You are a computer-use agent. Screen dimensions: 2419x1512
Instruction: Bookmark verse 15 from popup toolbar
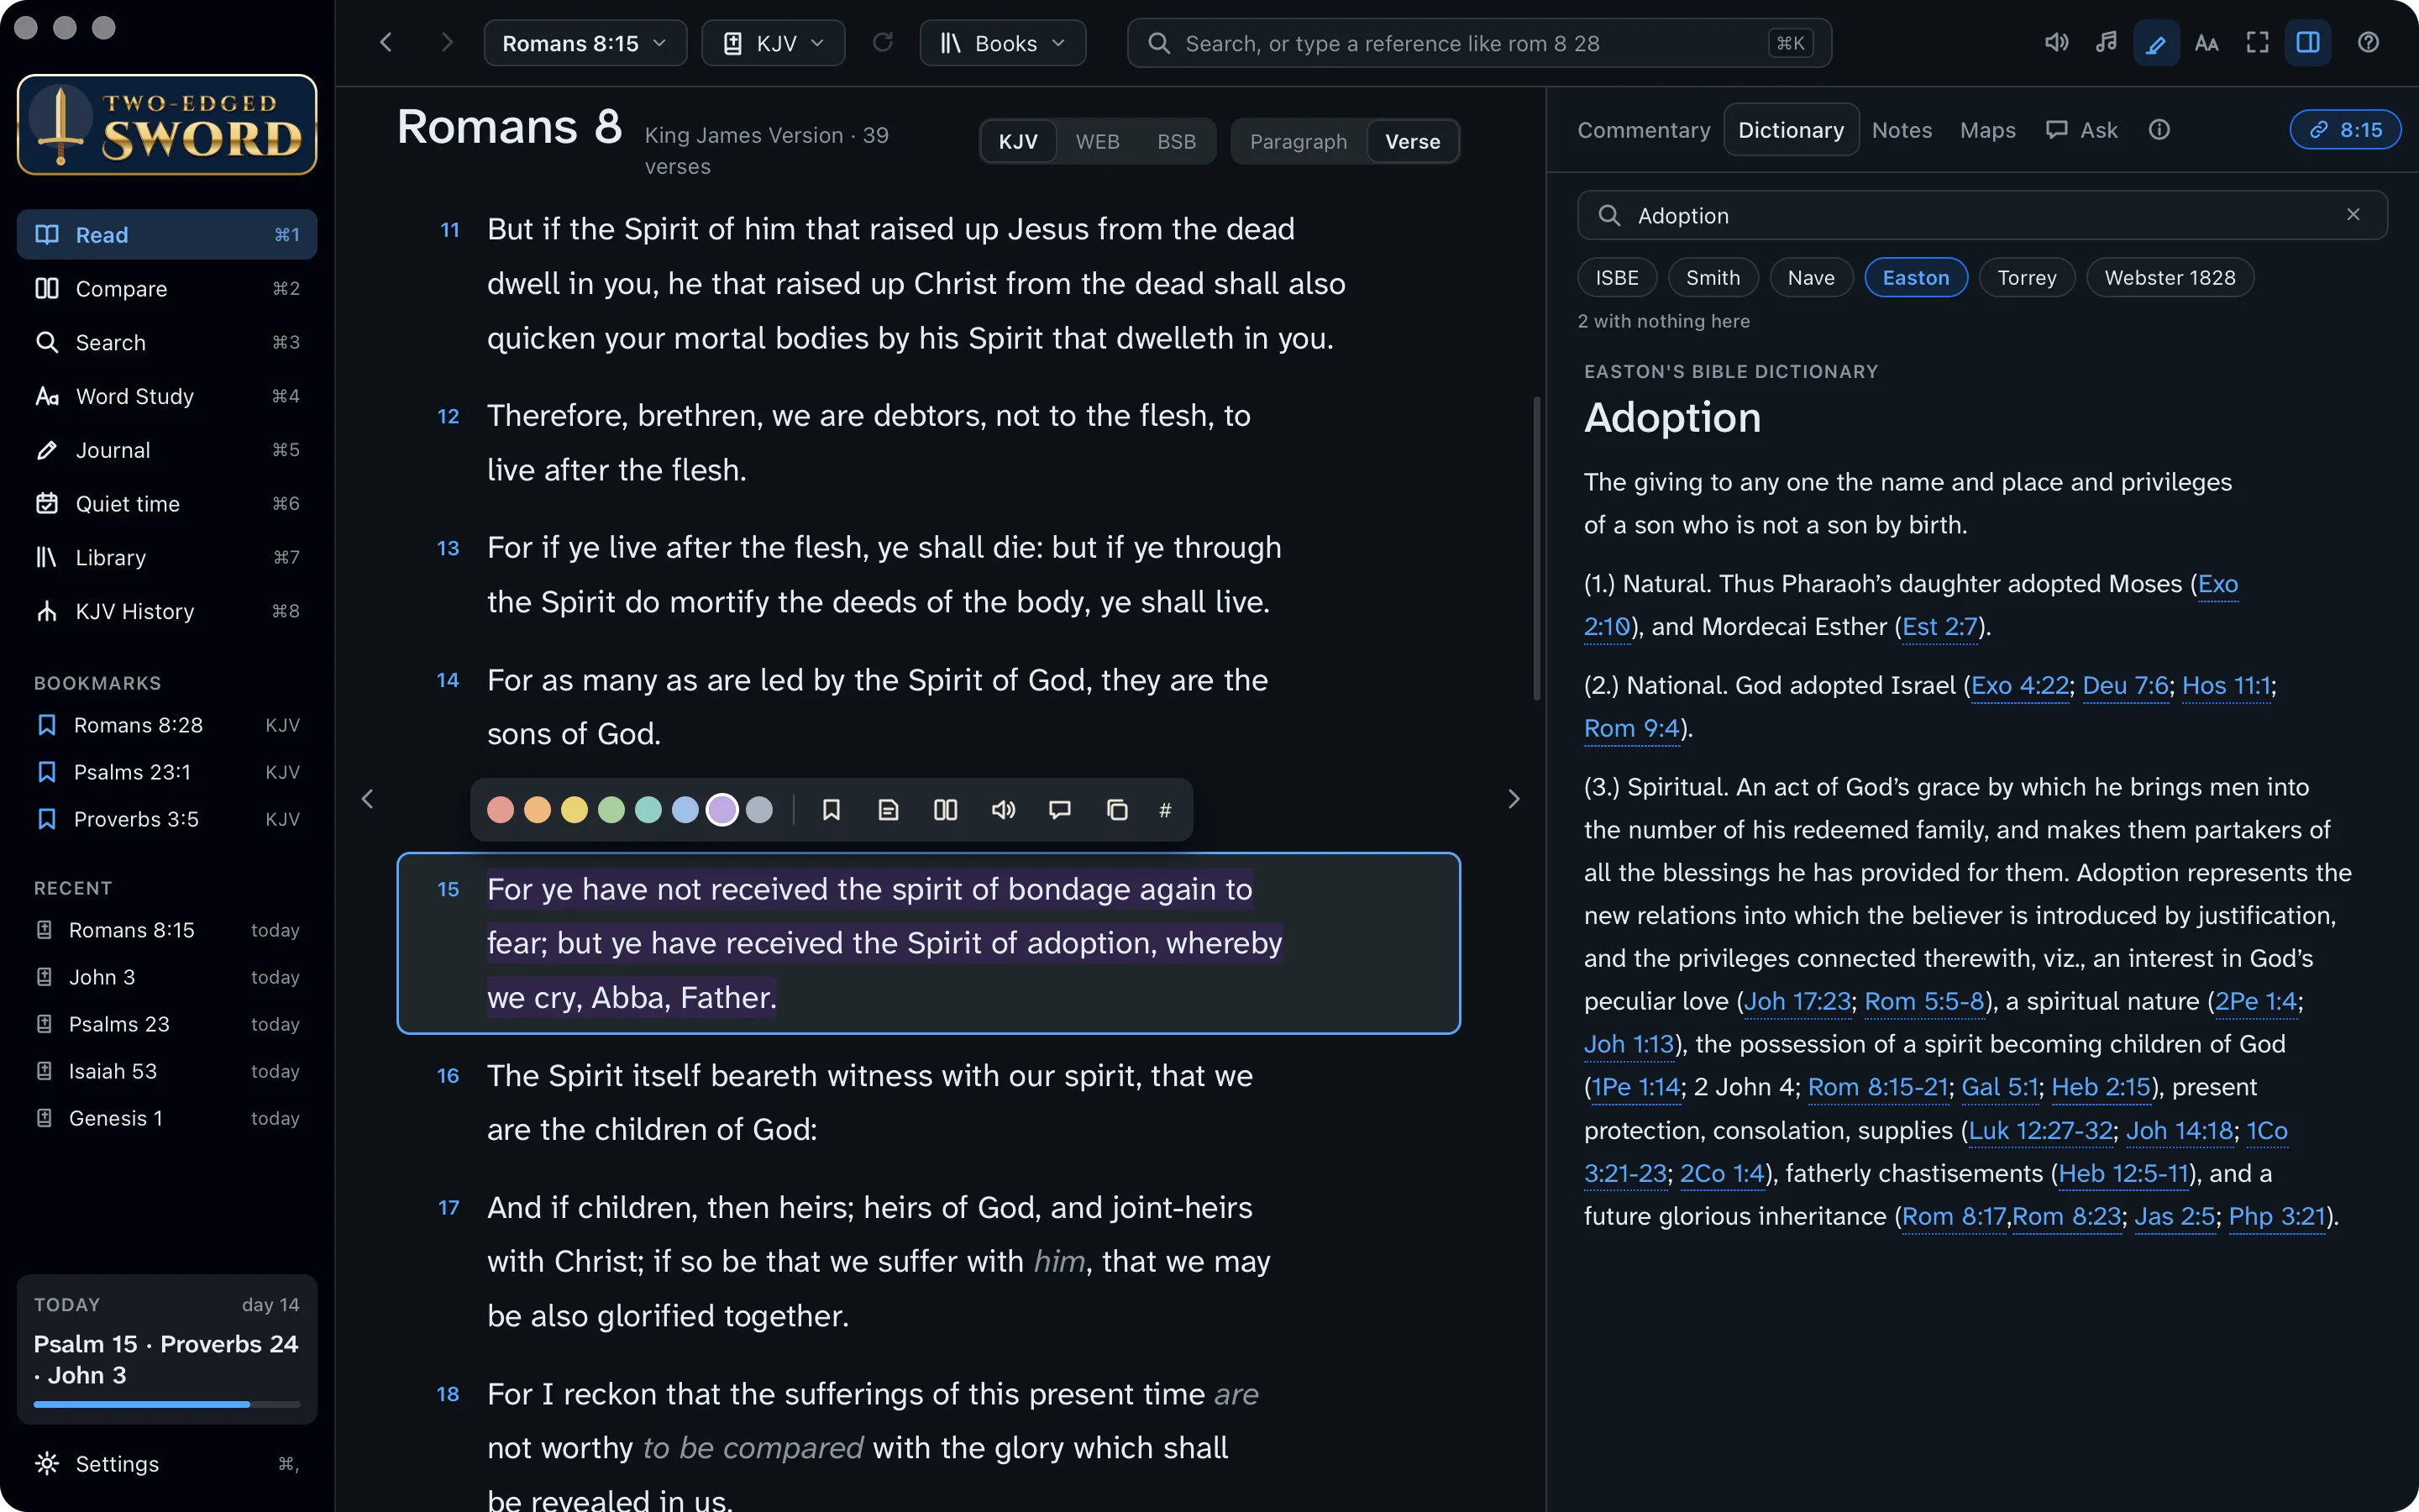click(831, 810)
